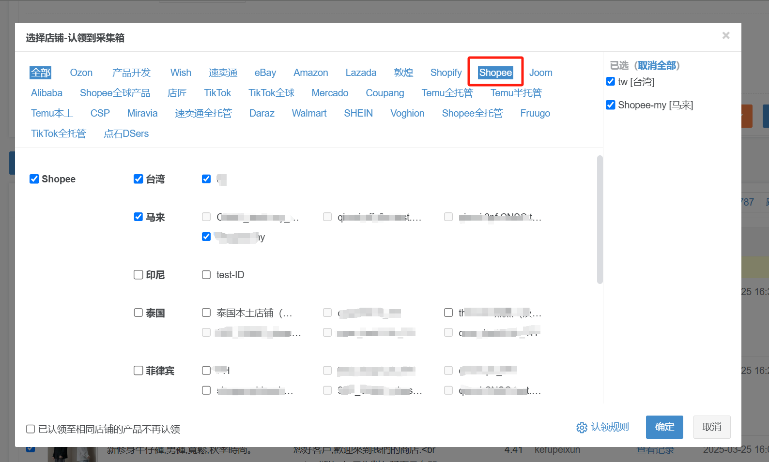Open the Mercado tab
Viewport: 769px width, 462px height.
330,93
